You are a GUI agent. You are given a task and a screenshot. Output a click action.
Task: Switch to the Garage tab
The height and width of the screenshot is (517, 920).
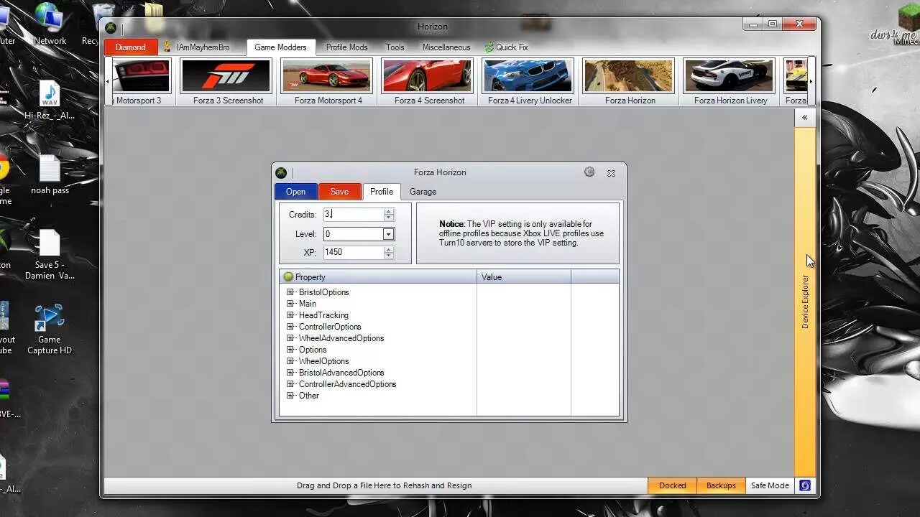(x=423, y=192)
